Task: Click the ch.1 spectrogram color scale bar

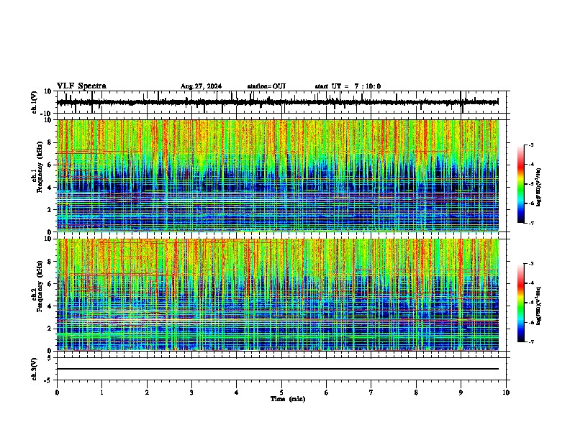Action: [x=520, y=184]
